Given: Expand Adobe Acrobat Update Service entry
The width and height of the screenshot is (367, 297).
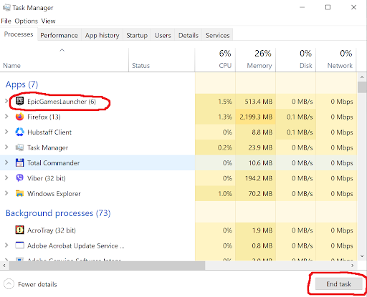Looking at the screenshot, I should [x=6, y=245].
